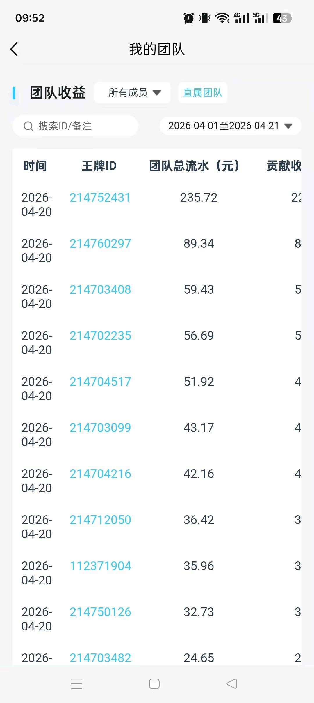Tap Android home square icon
Image resolution: width=314 pixels, height=703 pixels.
coord(154,683)
